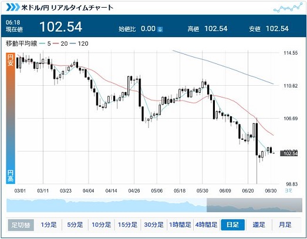Open the 足切替 timeframe switcher
The width and height of the screenshot is (307, 239).
(x=21, y=225)
